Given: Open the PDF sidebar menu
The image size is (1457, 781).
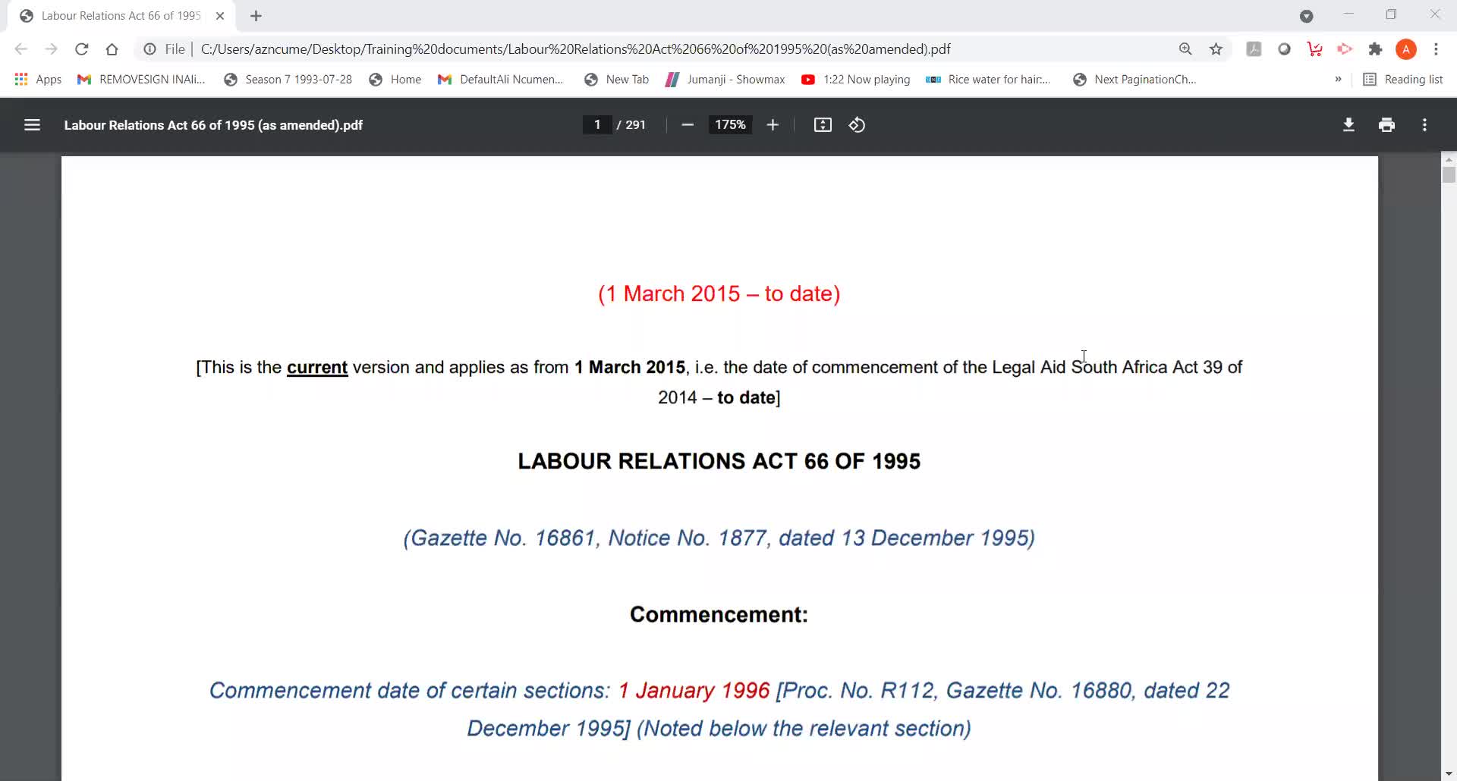Looking at the screenshot, I should click(x=32, y=125).
